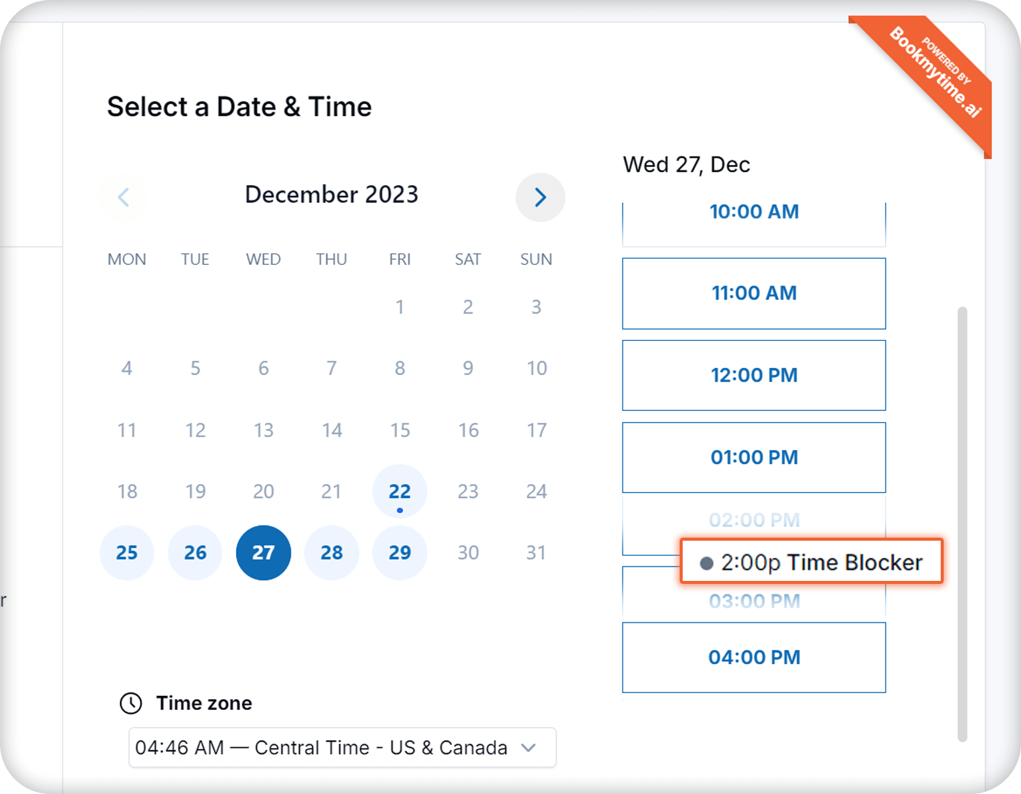Select the 12:00 PM time slot

[754, 376]
